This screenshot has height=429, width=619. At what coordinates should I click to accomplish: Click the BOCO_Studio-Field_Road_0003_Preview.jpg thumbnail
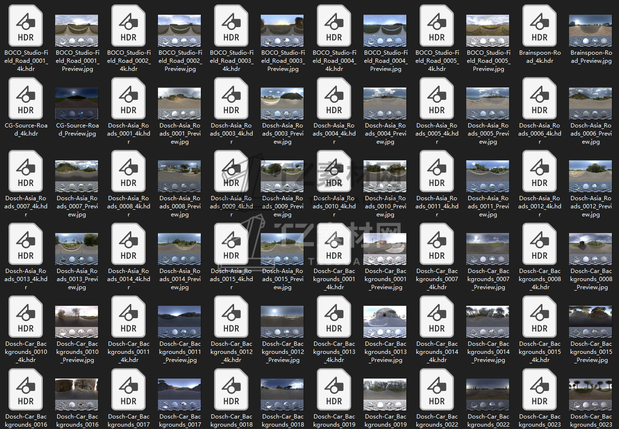click(x=283, y=30)
